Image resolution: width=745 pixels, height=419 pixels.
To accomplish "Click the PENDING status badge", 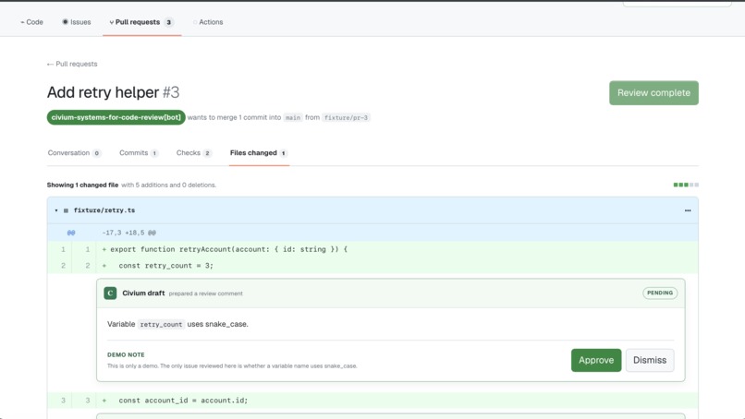I will point(660,293).
